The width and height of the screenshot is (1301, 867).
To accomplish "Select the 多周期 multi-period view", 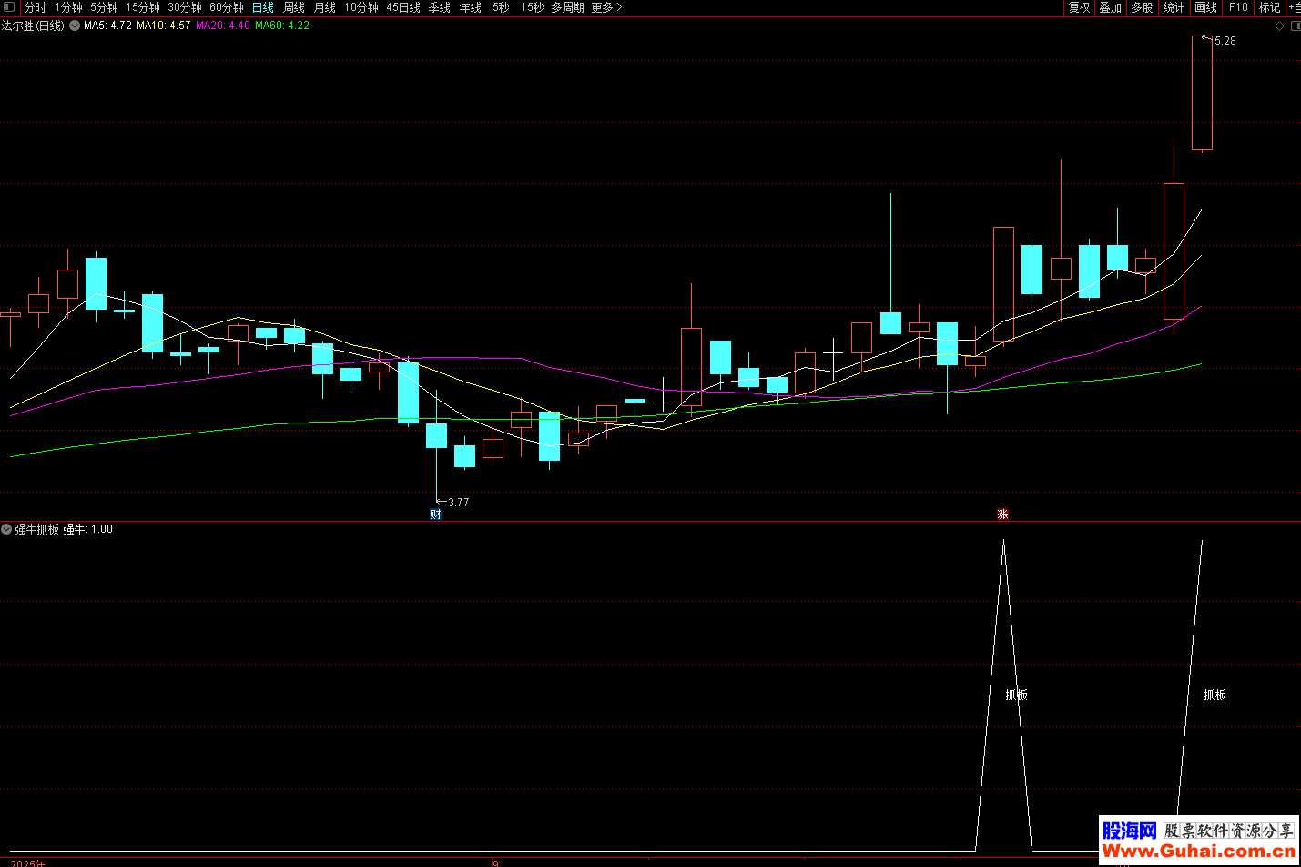I will click(x=567, y=7).
